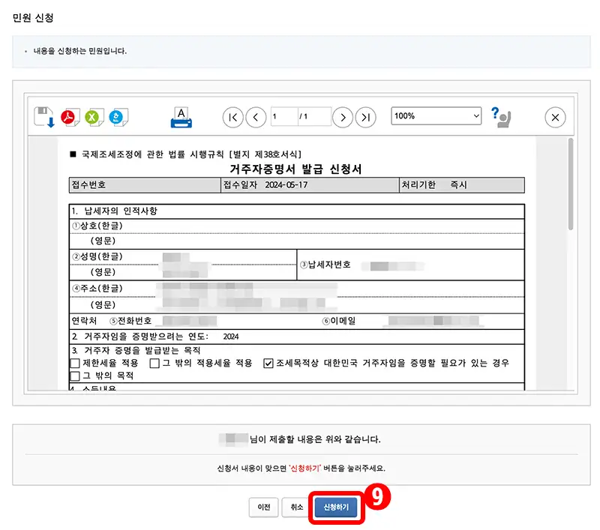Click 1. 납세자의 인적사항 section header
Viewport: 600px width, 530px height.
pos(115,211)
